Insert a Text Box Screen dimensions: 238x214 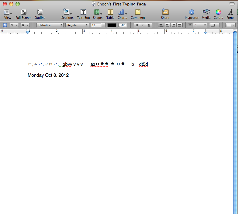tap(83, 14)
